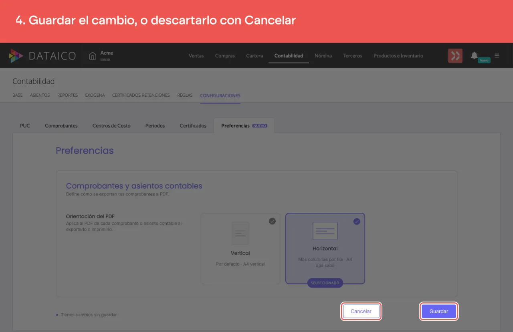Navigate to Terceros

pyautogui.click(x=353, y=56)
